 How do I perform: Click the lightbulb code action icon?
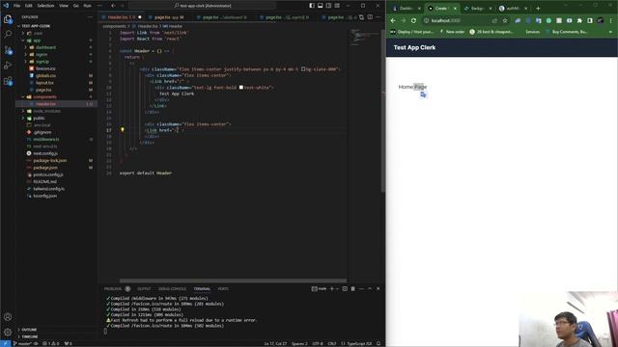123,129
